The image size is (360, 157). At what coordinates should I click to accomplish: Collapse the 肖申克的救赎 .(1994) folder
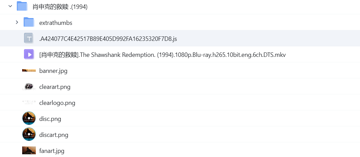[x=10, y=6]
